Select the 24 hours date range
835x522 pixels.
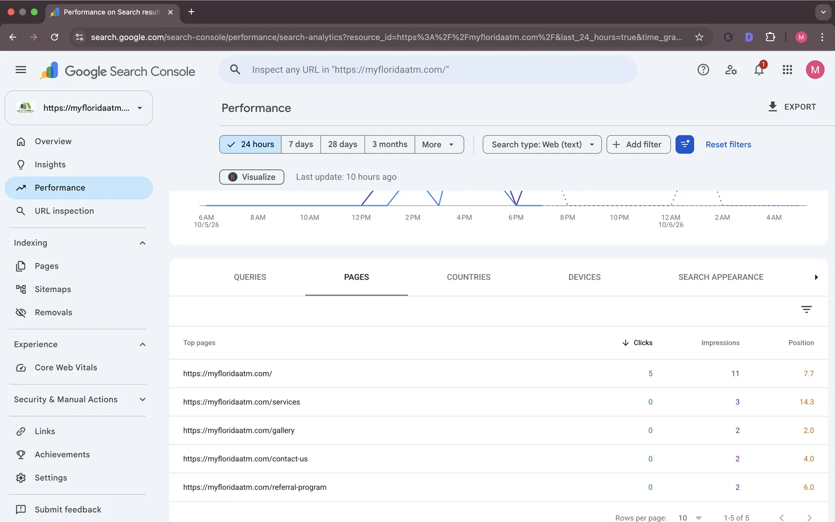click(x=250, y=145)
